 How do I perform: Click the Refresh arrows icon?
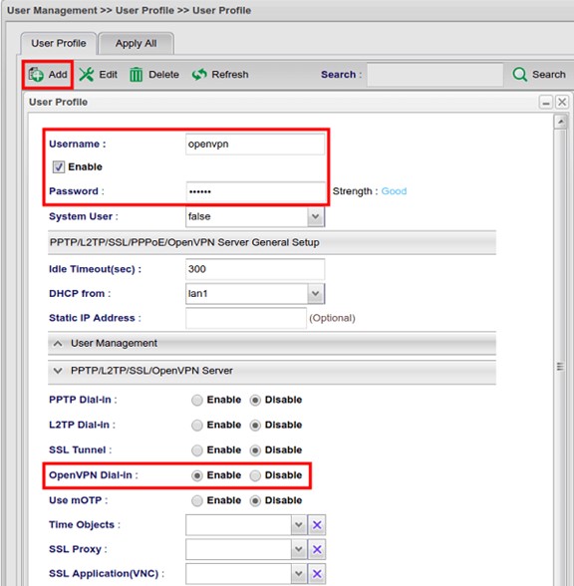pyautogui.click(x=199, y=75)
